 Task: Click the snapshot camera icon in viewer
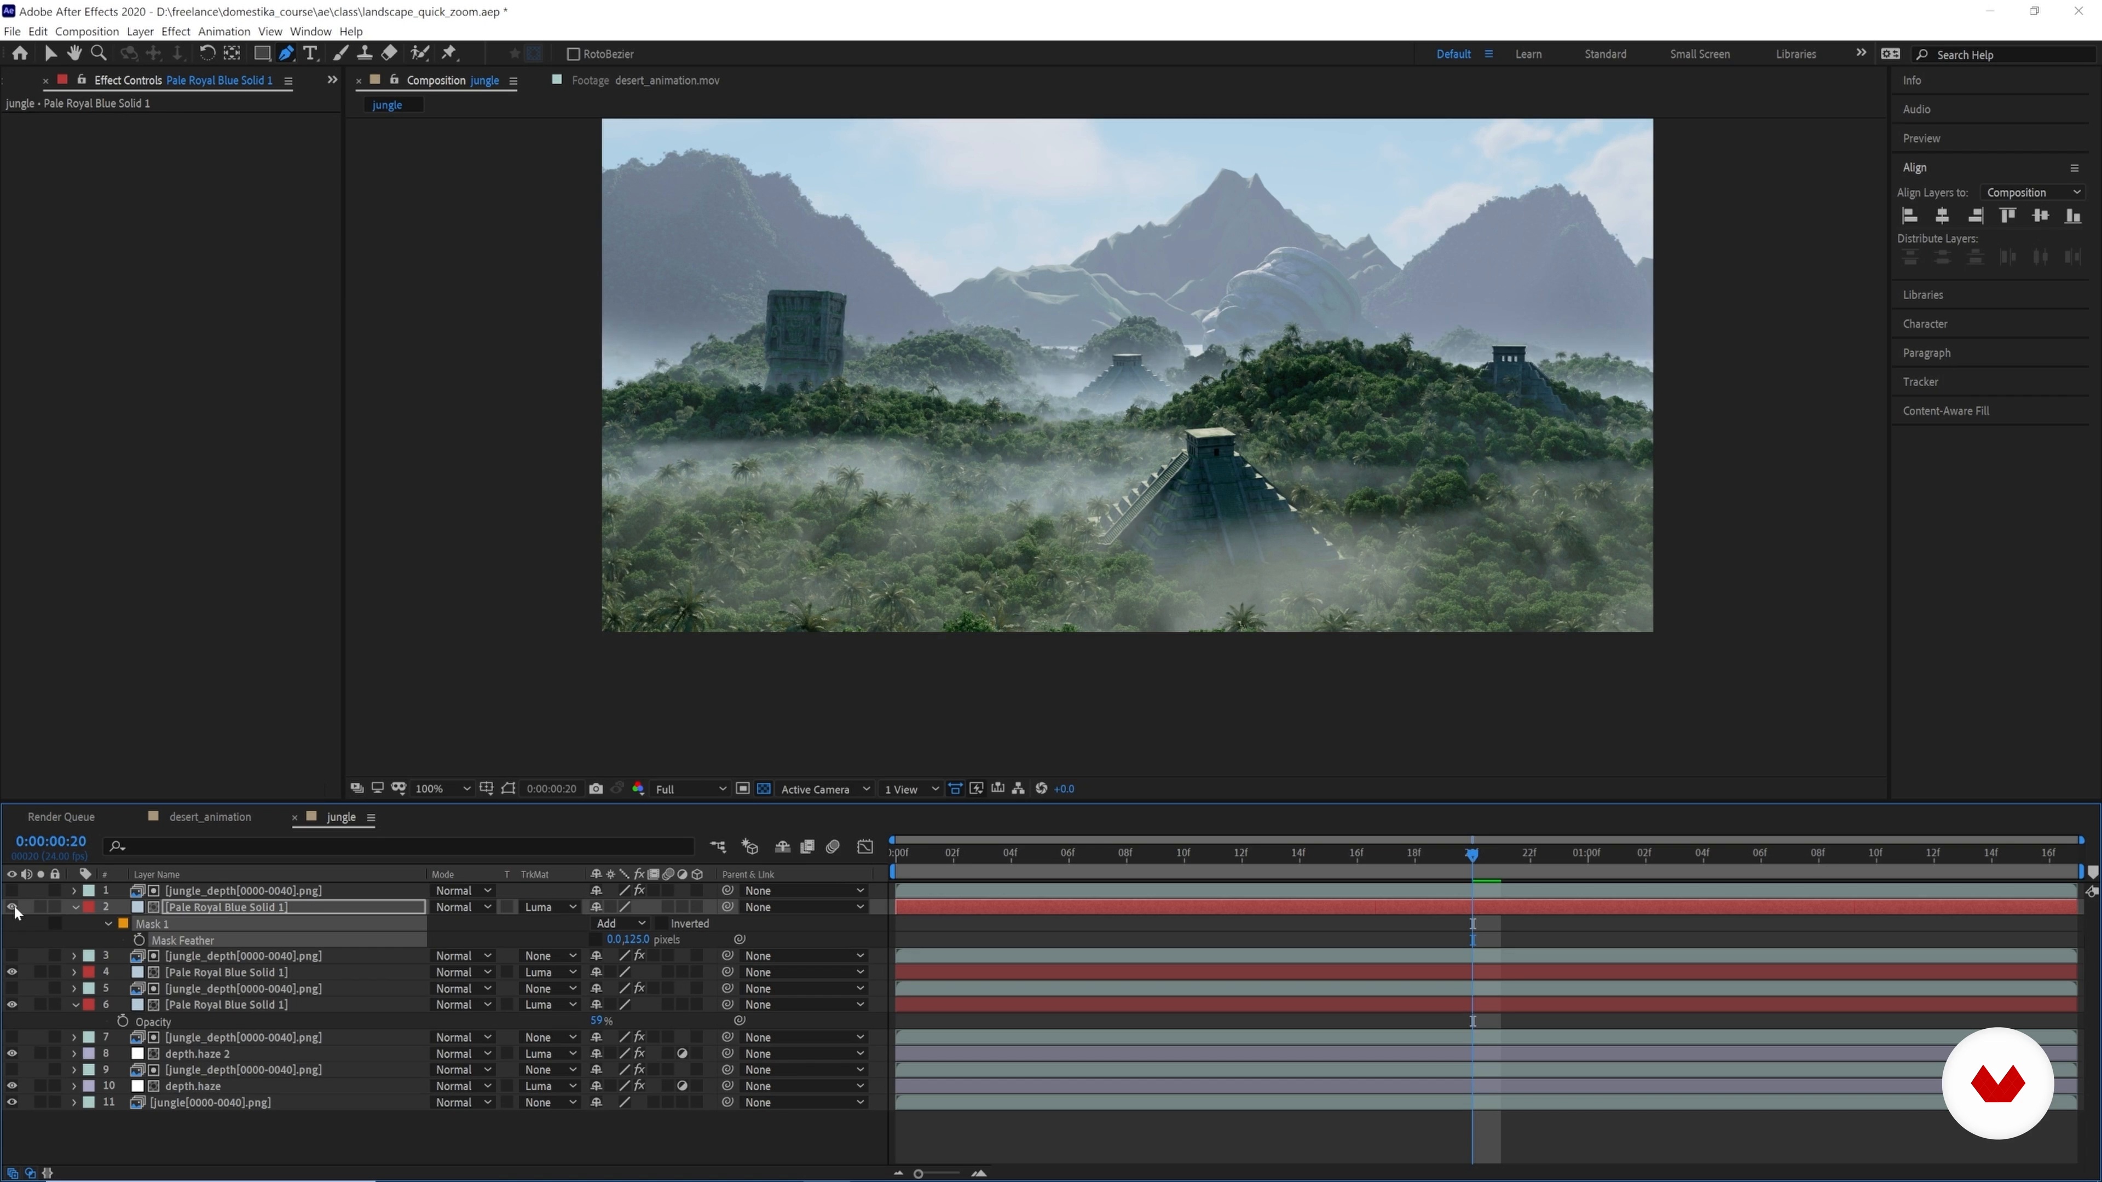(596, 789)
